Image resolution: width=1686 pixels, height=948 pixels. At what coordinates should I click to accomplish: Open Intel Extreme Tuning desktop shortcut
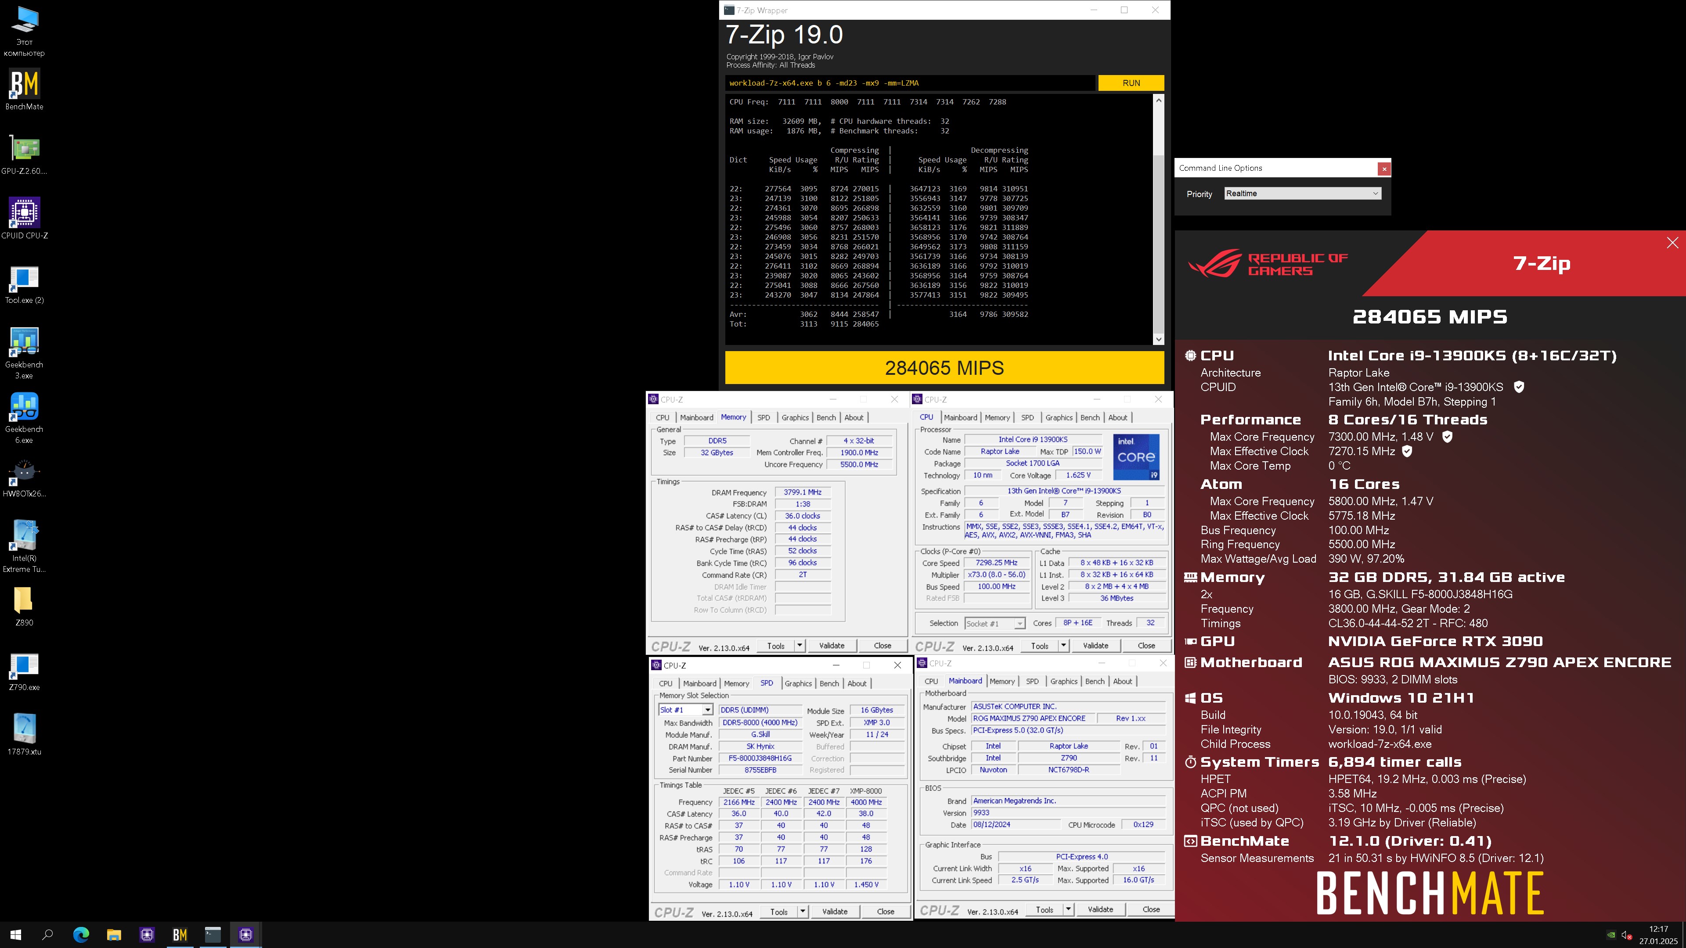[x=24, y=547]
